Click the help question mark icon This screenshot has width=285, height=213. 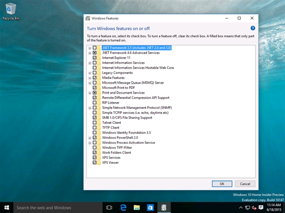coord(253,28)
